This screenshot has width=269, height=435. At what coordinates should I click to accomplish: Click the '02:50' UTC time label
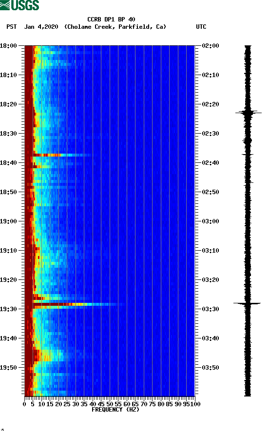coord(211,192)
